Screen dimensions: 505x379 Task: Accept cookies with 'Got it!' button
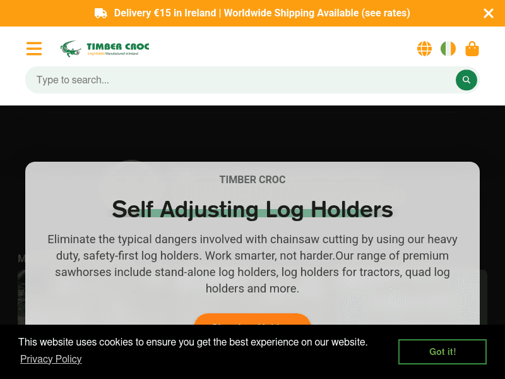pyautogui.click(x=443, y=352)
